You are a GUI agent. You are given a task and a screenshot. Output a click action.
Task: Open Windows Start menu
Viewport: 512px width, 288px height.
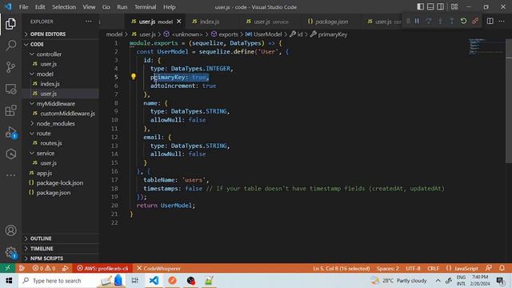9,281
